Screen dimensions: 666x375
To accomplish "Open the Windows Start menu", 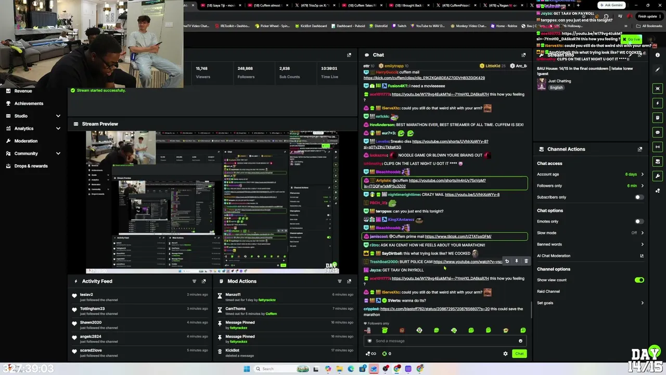I will coord(247,369).
